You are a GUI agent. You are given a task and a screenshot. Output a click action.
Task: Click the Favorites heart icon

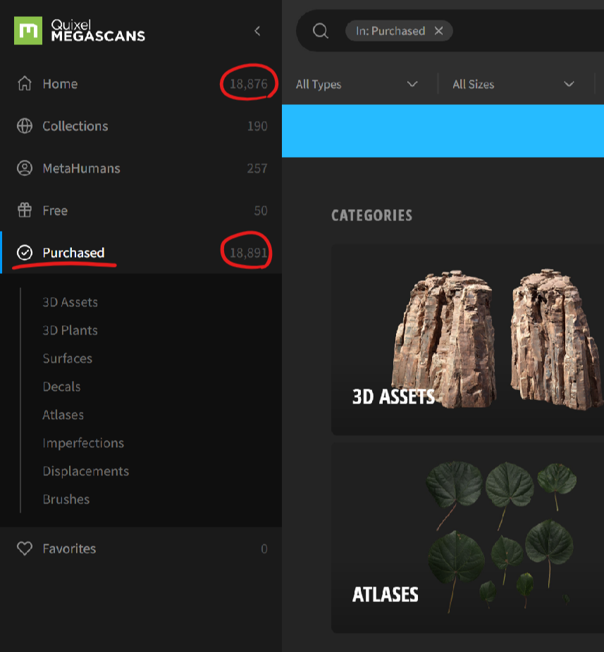pyautogui.click(x=25, y=548)
